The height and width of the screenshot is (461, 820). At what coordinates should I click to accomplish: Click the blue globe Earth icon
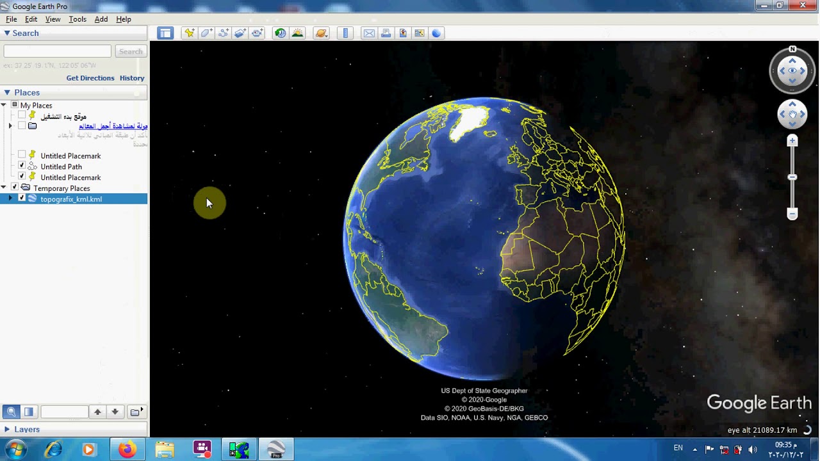point(436,33)
